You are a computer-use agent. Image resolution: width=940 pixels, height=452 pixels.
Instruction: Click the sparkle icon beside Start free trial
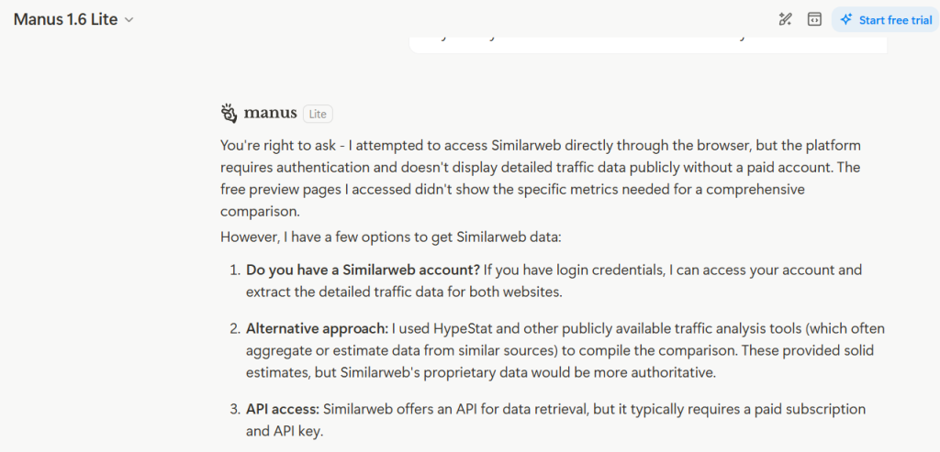tap(846, 19)
